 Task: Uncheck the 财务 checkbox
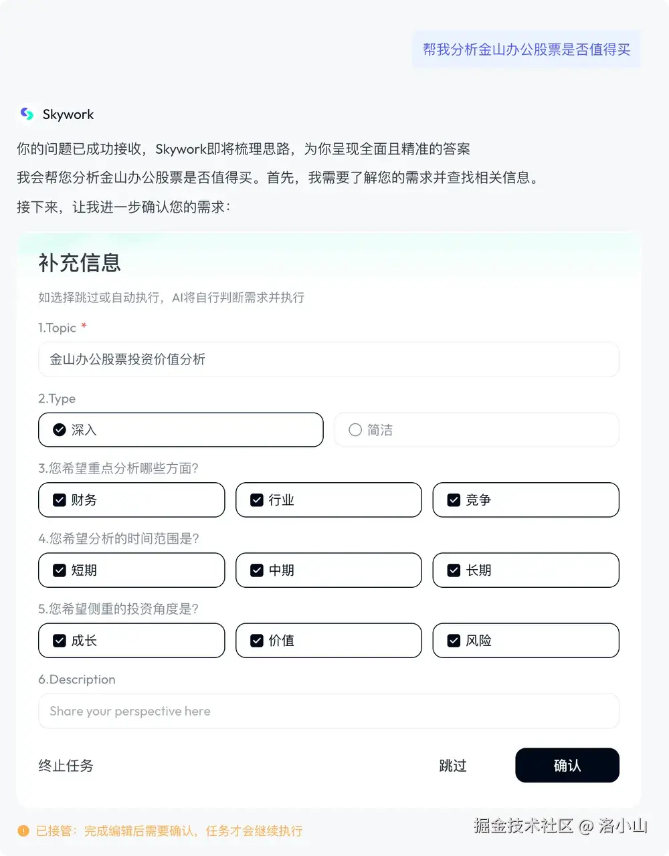[131, 500]
